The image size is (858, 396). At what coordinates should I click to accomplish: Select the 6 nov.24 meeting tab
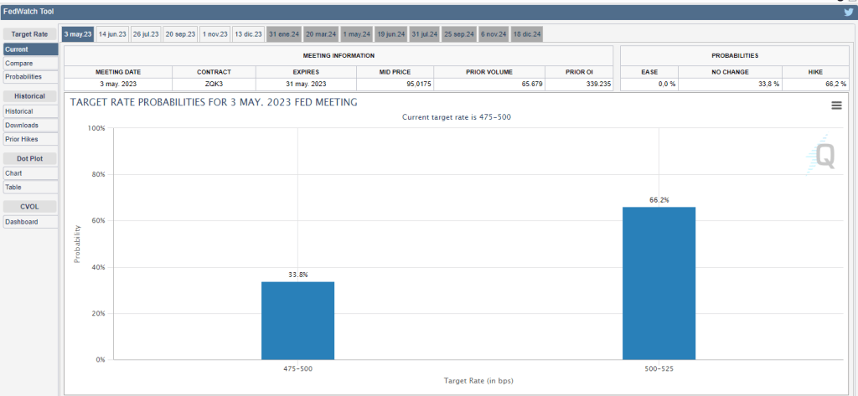coord(494,34)
